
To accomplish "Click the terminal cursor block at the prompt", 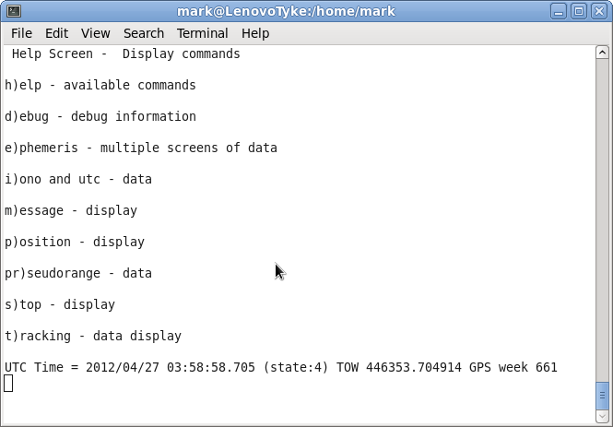I will [8, 383].
